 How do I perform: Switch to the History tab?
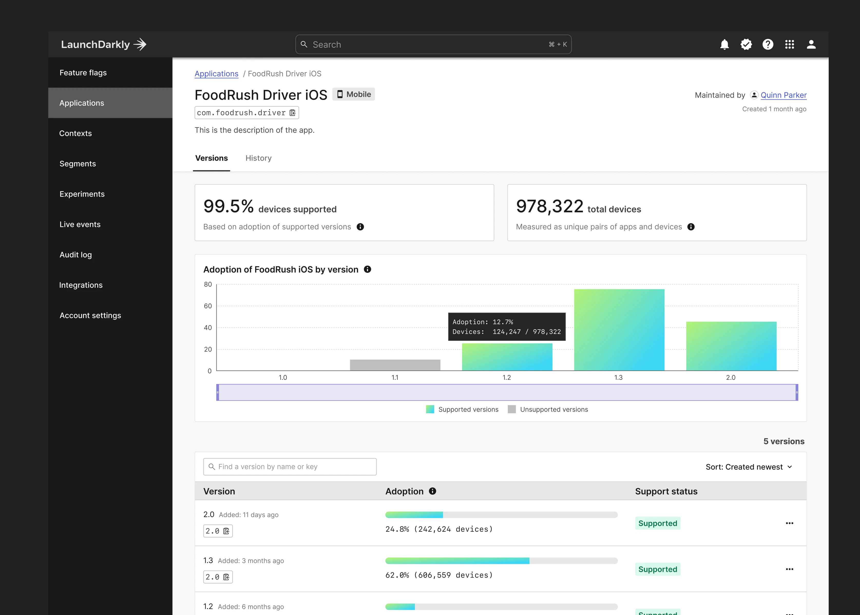click(x=258, y=158)
